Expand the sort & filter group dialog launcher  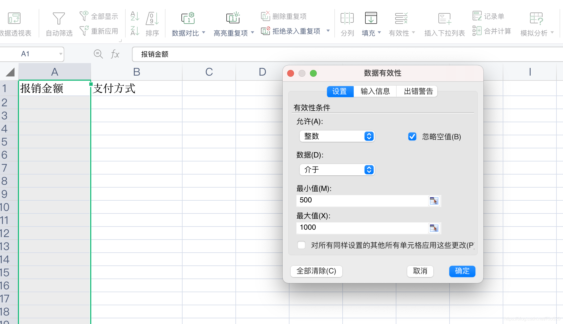[x=120, y=41]
